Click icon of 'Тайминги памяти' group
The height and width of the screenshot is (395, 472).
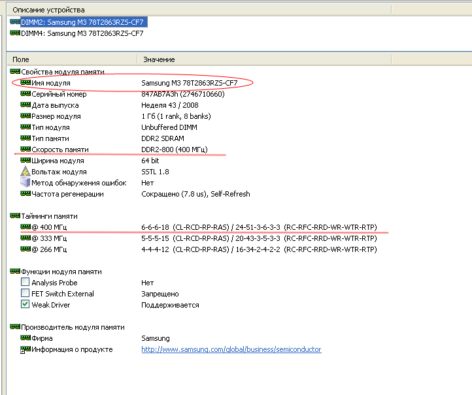pos(15,215)
